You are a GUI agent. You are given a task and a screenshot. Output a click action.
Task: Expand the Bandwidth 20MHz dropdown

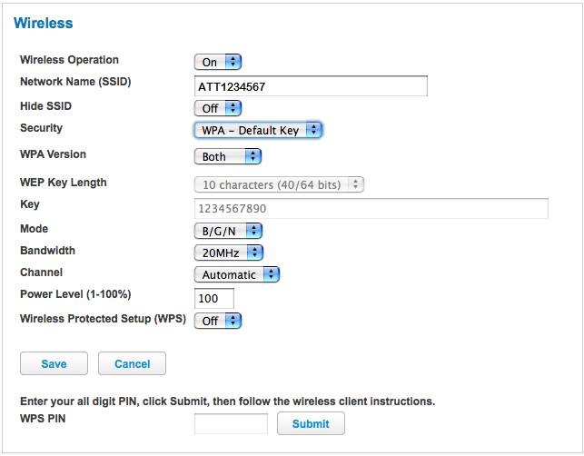(228, 253)
